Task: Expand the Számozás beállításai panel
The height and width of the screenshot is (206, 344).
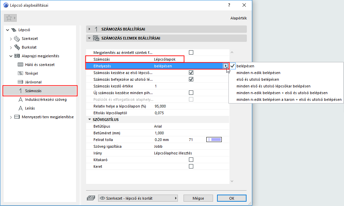Action: point(89,29)
